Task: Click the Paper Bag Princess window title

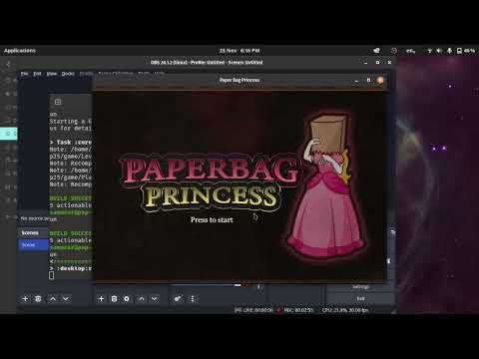Action: coord(239,80)
